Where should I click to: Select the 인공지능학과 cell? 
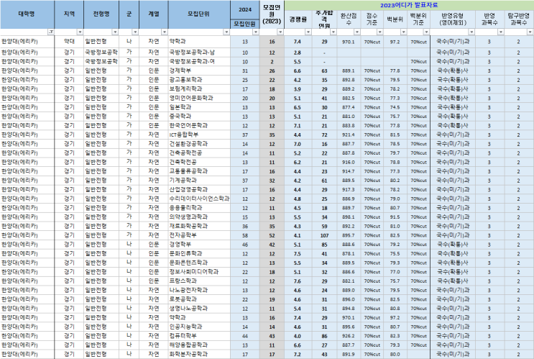click(x=199, y=327)
